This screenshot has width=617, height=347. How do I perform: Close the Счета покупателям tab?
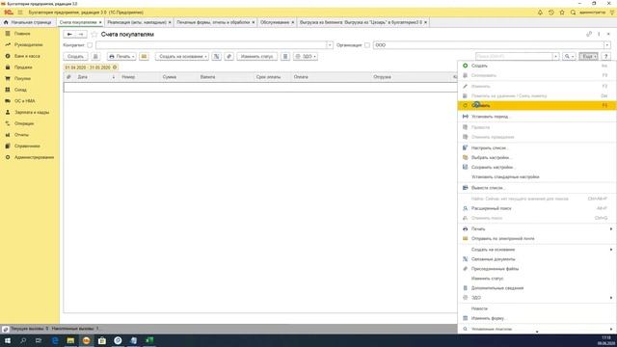coord(100,23)
